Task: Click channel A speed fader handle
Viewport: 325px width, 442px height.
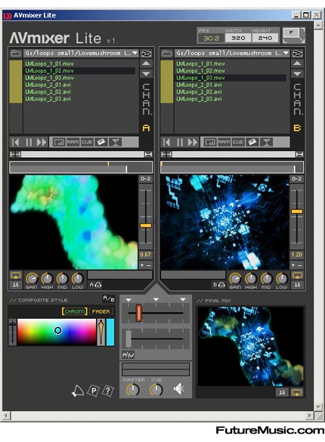Action: [146, 225]
